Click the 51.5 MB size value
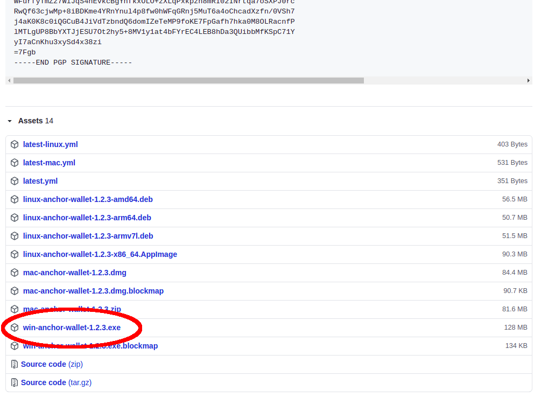 pos(515,236)
